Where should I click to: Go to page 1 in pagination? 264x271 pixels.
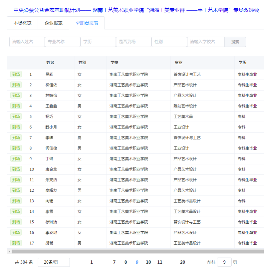(91, 262)
